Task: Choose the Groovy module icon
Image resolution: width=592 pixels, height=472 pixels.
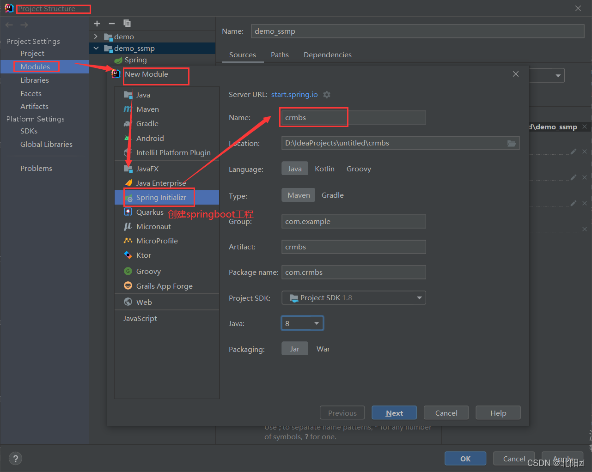Action: click(x=128, y=271)
